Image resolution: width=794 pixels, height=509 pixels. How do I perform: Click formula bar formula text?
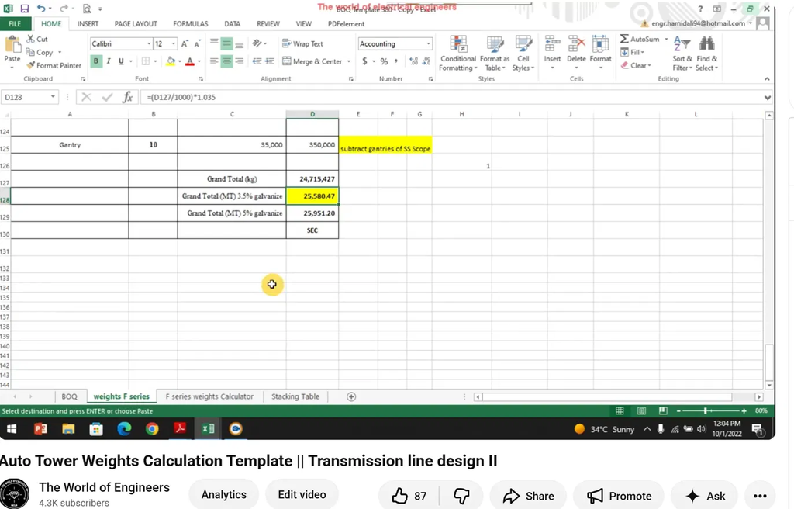point(181,97)
